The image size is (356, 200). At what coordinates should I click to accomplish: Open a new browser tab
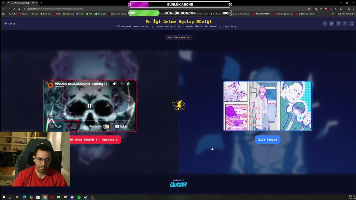41,3
